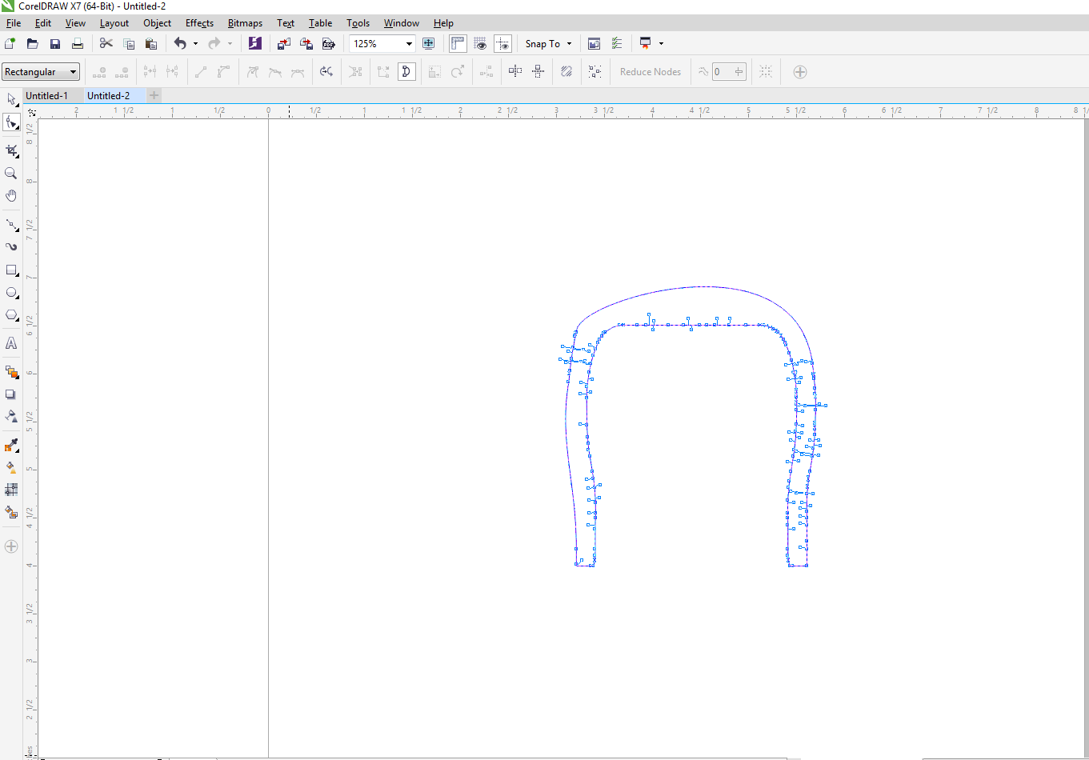This screenshot has height=760, width=1089.
Task: Select the Polygon tool
Action: tap(11, 315)
